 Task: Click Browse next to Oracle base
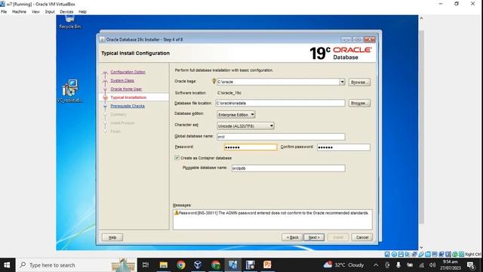[x=359, y=82]
